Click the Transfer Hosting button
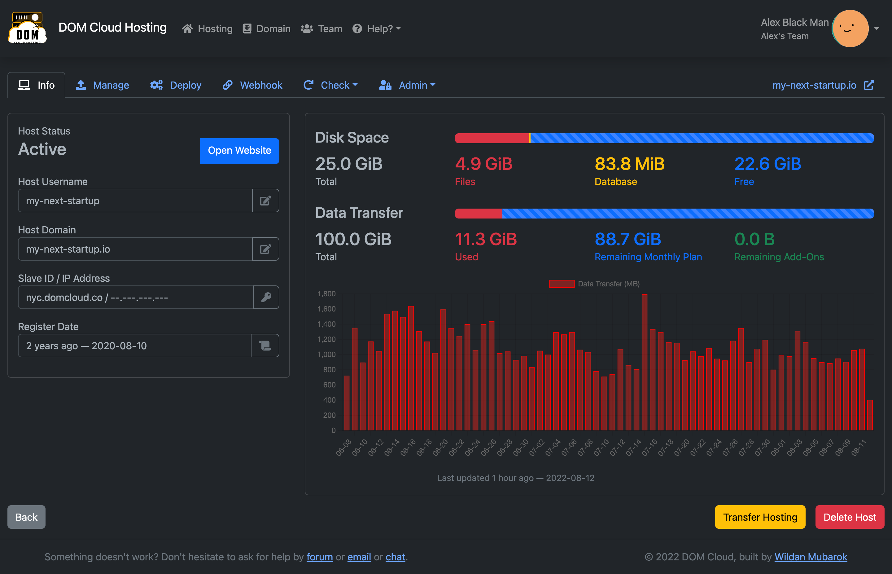 pos(760,517)
